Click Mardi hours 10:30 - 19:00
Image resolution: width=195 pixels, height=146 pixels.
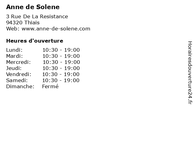click(61, 56)
